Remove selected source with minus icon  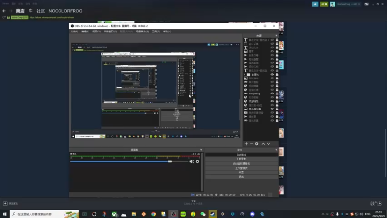[251, 144]
